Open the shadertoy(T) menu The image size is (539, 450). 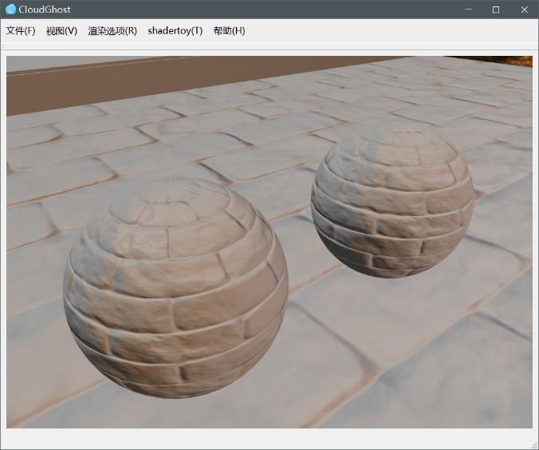pyautogui.click(x=175, y=31)
